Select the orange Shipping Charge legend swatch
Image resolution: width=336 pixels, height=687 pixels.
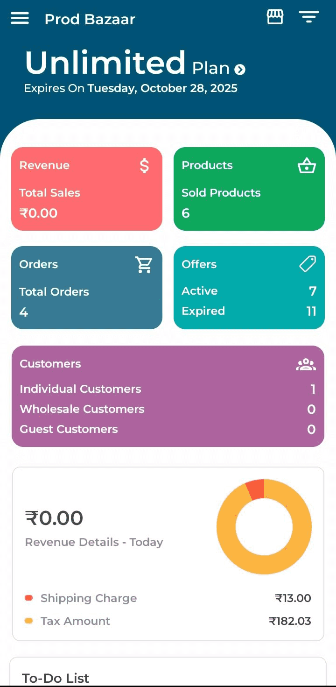pos(29,598)
